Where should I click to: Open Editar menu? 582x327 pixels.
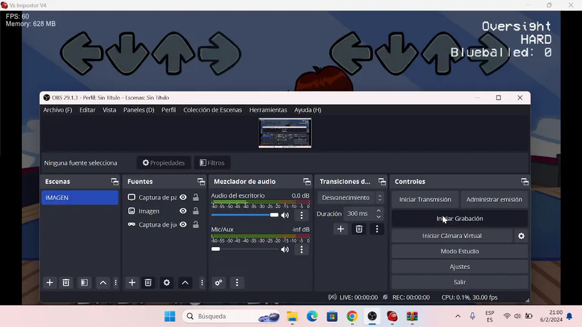click(x=87, y=110)
